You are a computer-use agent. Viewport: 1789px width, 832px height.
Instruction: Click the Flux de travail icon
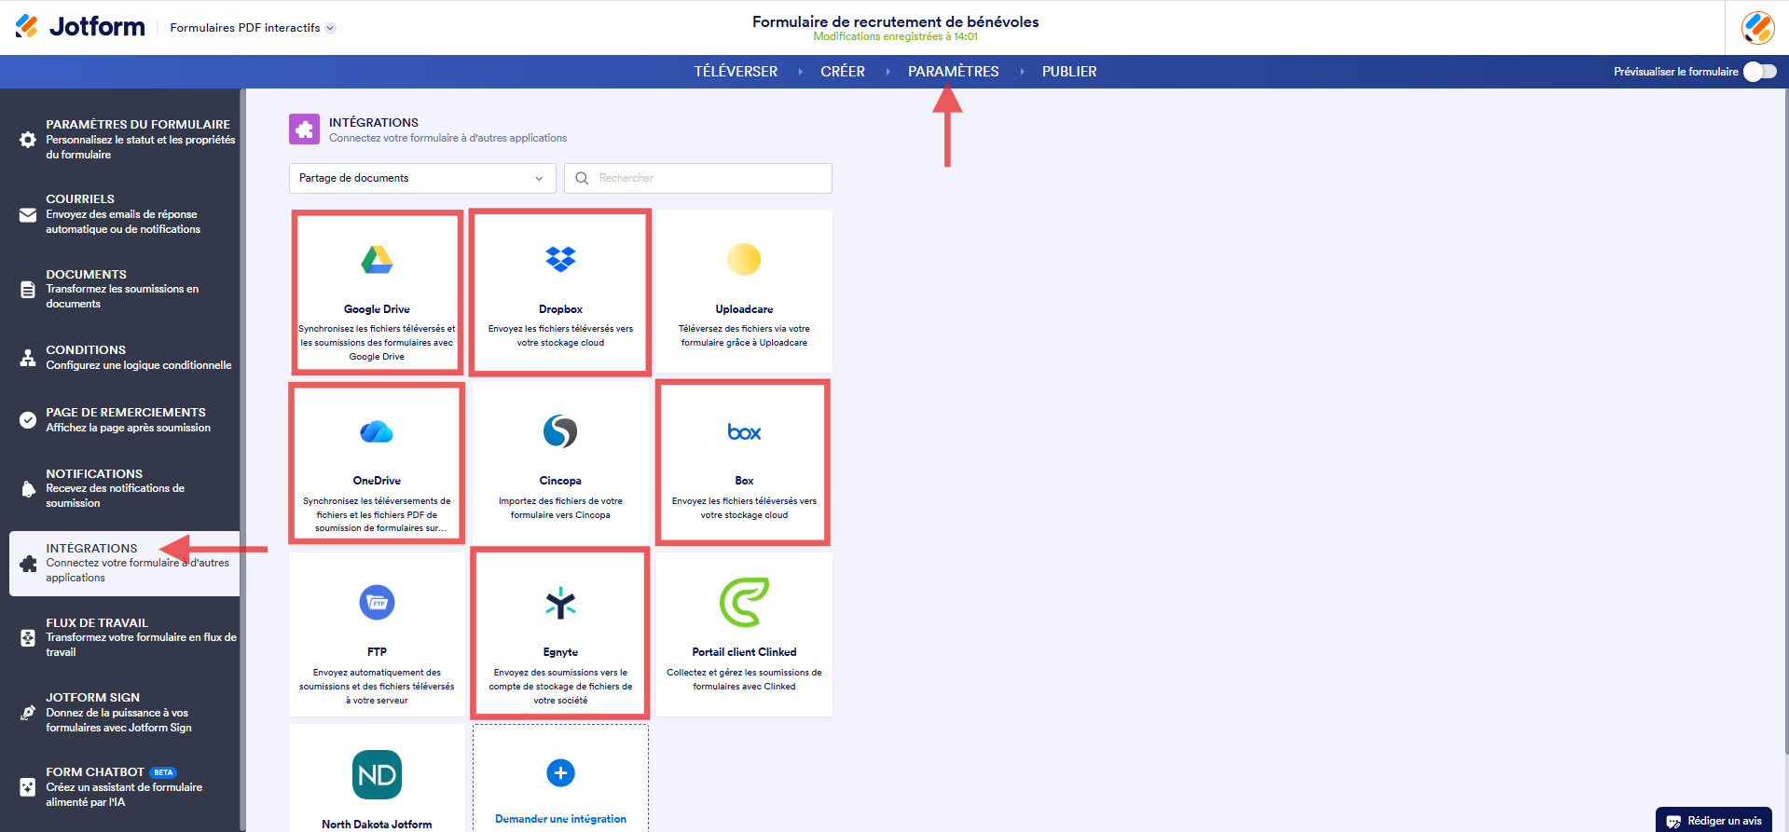[x=28, y=638]
